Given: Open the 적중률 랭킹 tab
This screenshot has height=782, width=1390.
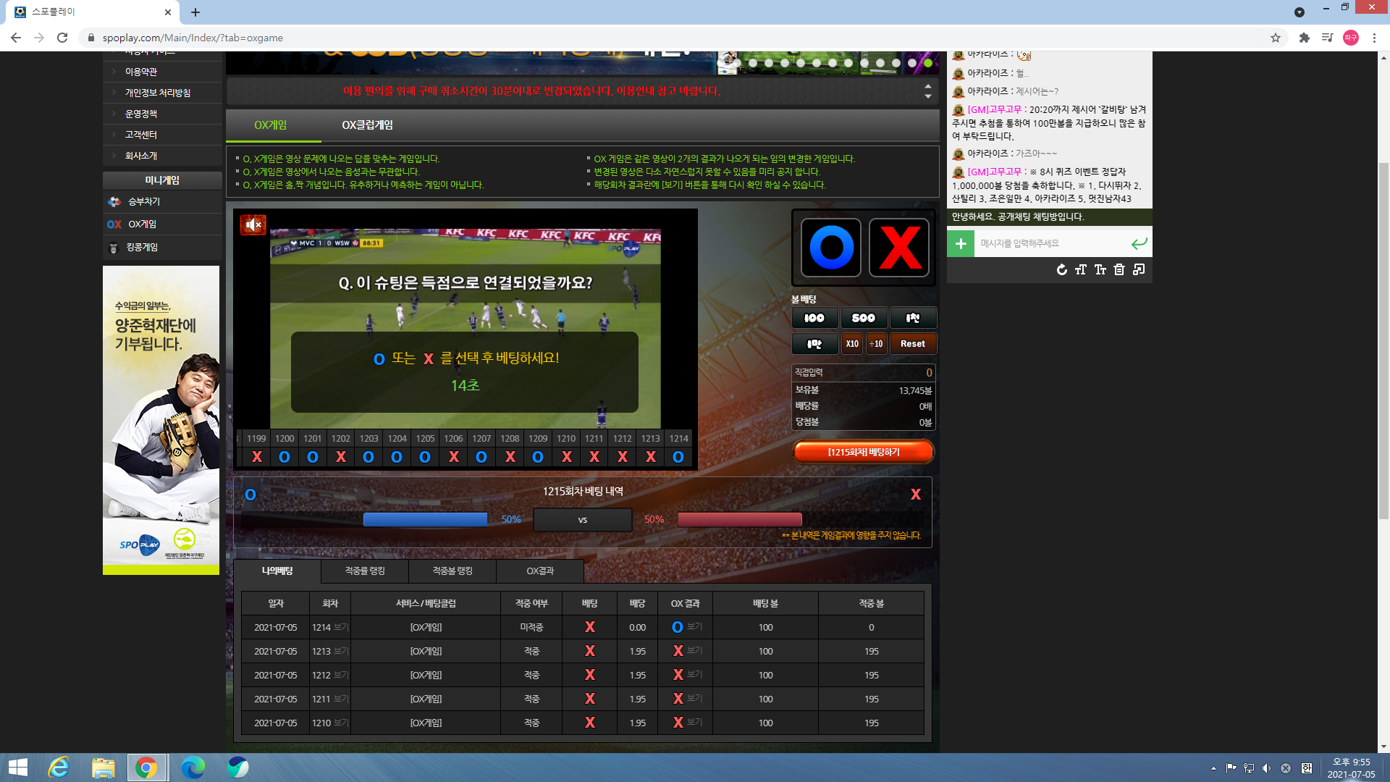Looking at the screenshot, I should (x=365, y=571).
